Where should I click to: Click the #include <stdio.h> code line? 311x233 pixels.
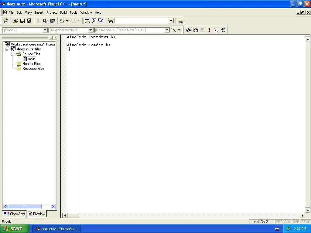coord(89,45)
